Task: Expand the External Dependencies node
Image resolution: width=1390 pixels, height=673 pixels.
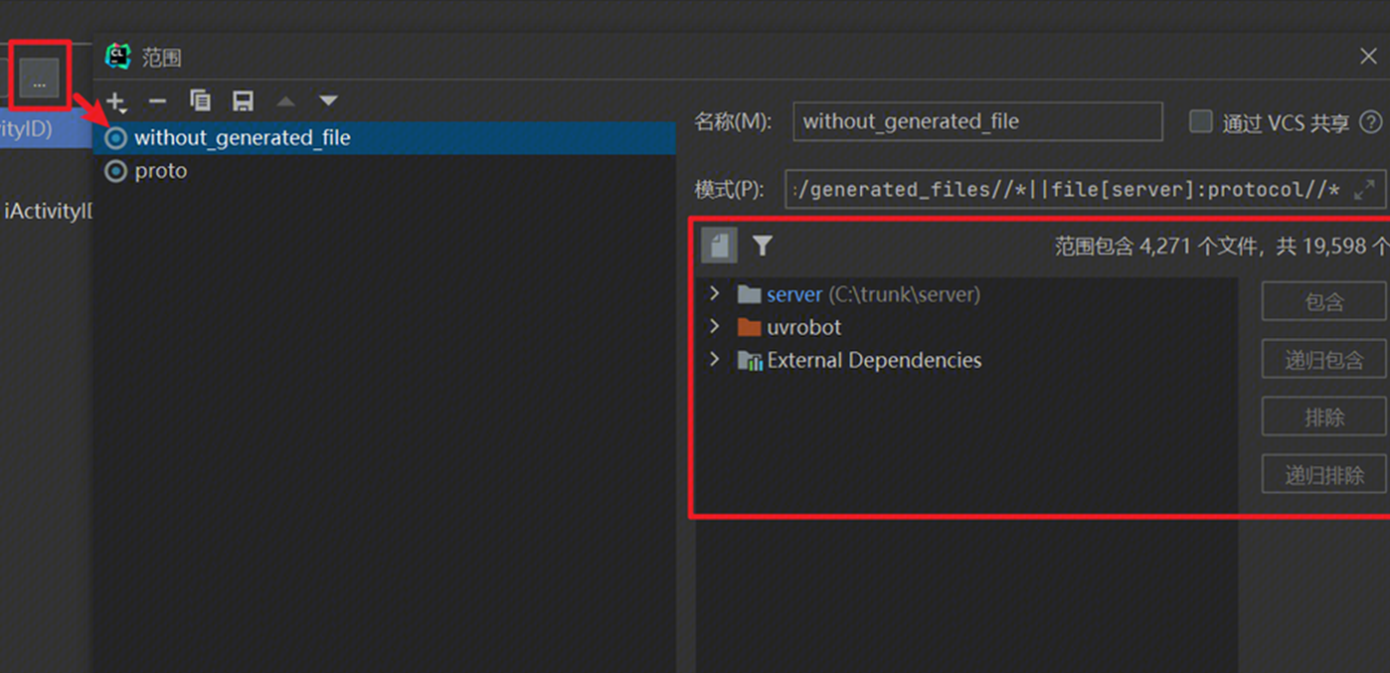Action: 714,360
